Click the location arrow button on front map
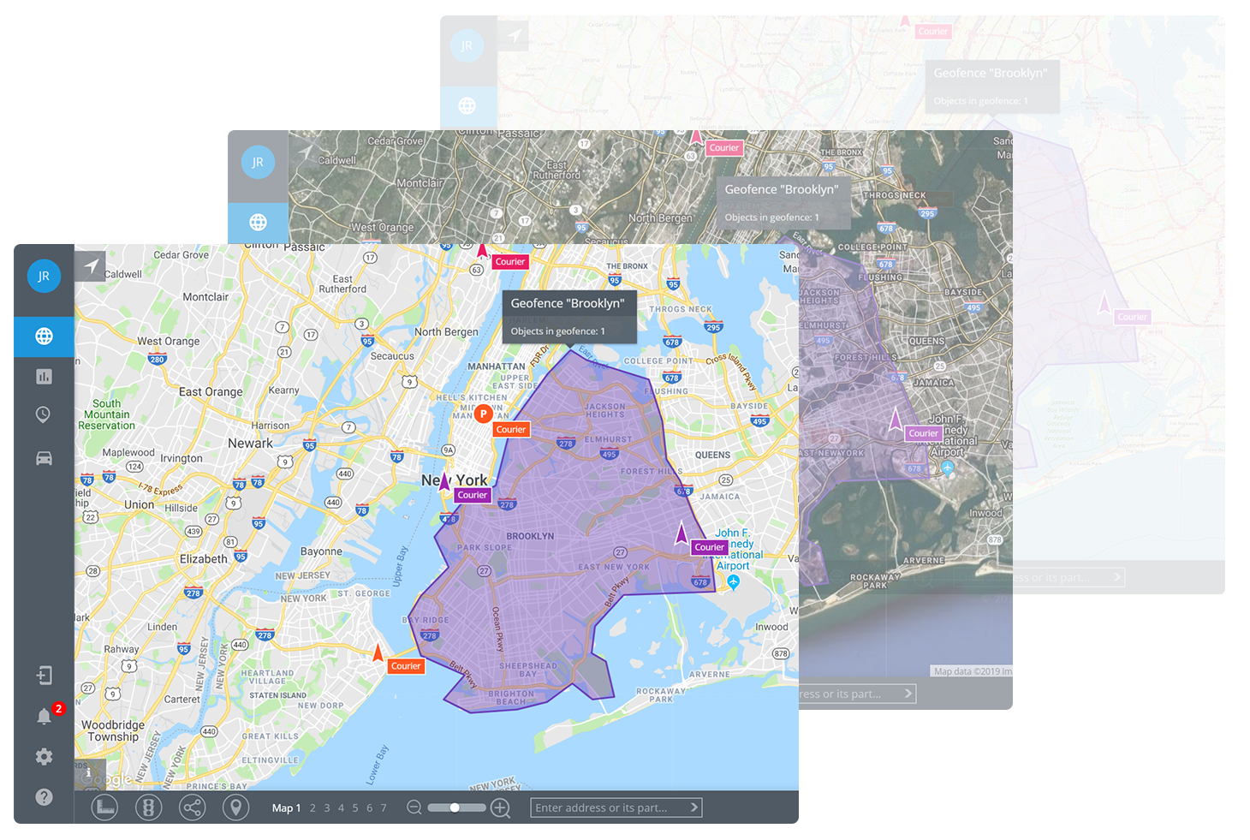 click(90, 266)
